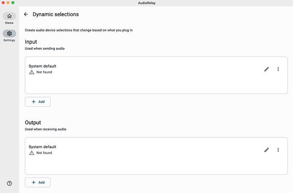Open the Home page from sidebar
The height and width of the screenshot is (193, 293).
(x=9, y=17)
